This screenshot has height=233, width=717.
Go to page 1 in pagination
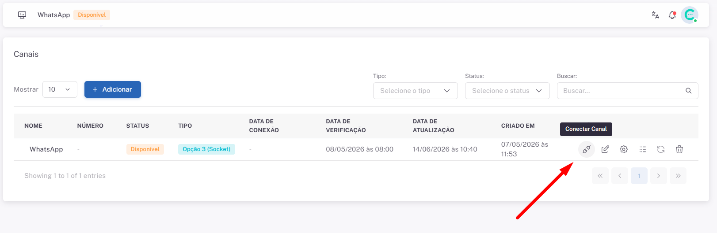click(639, 176)
